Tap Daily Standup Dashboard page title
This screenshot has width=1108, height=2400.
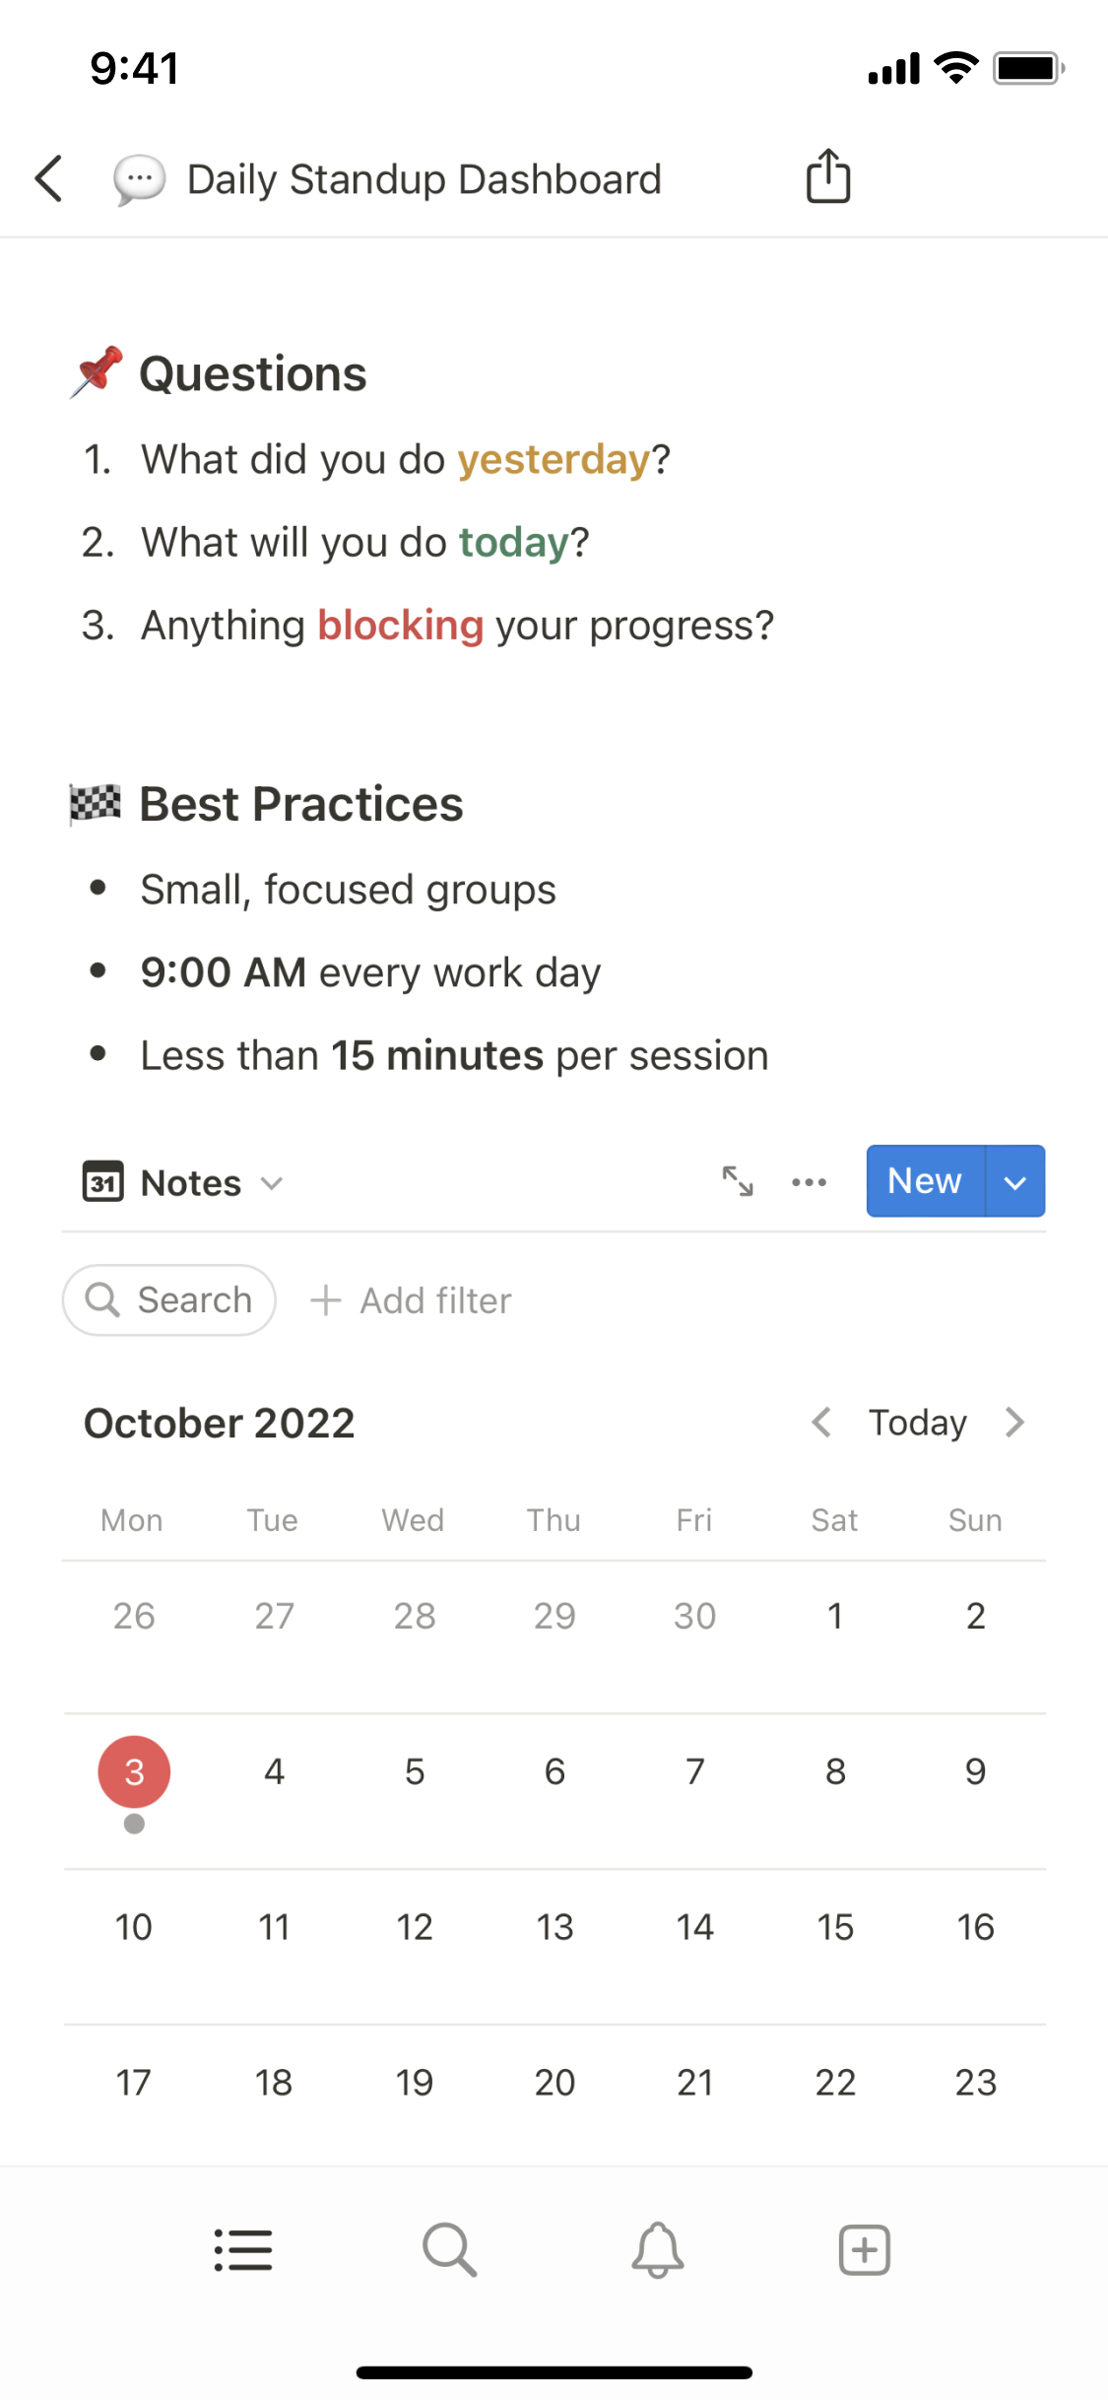[424, 179]
